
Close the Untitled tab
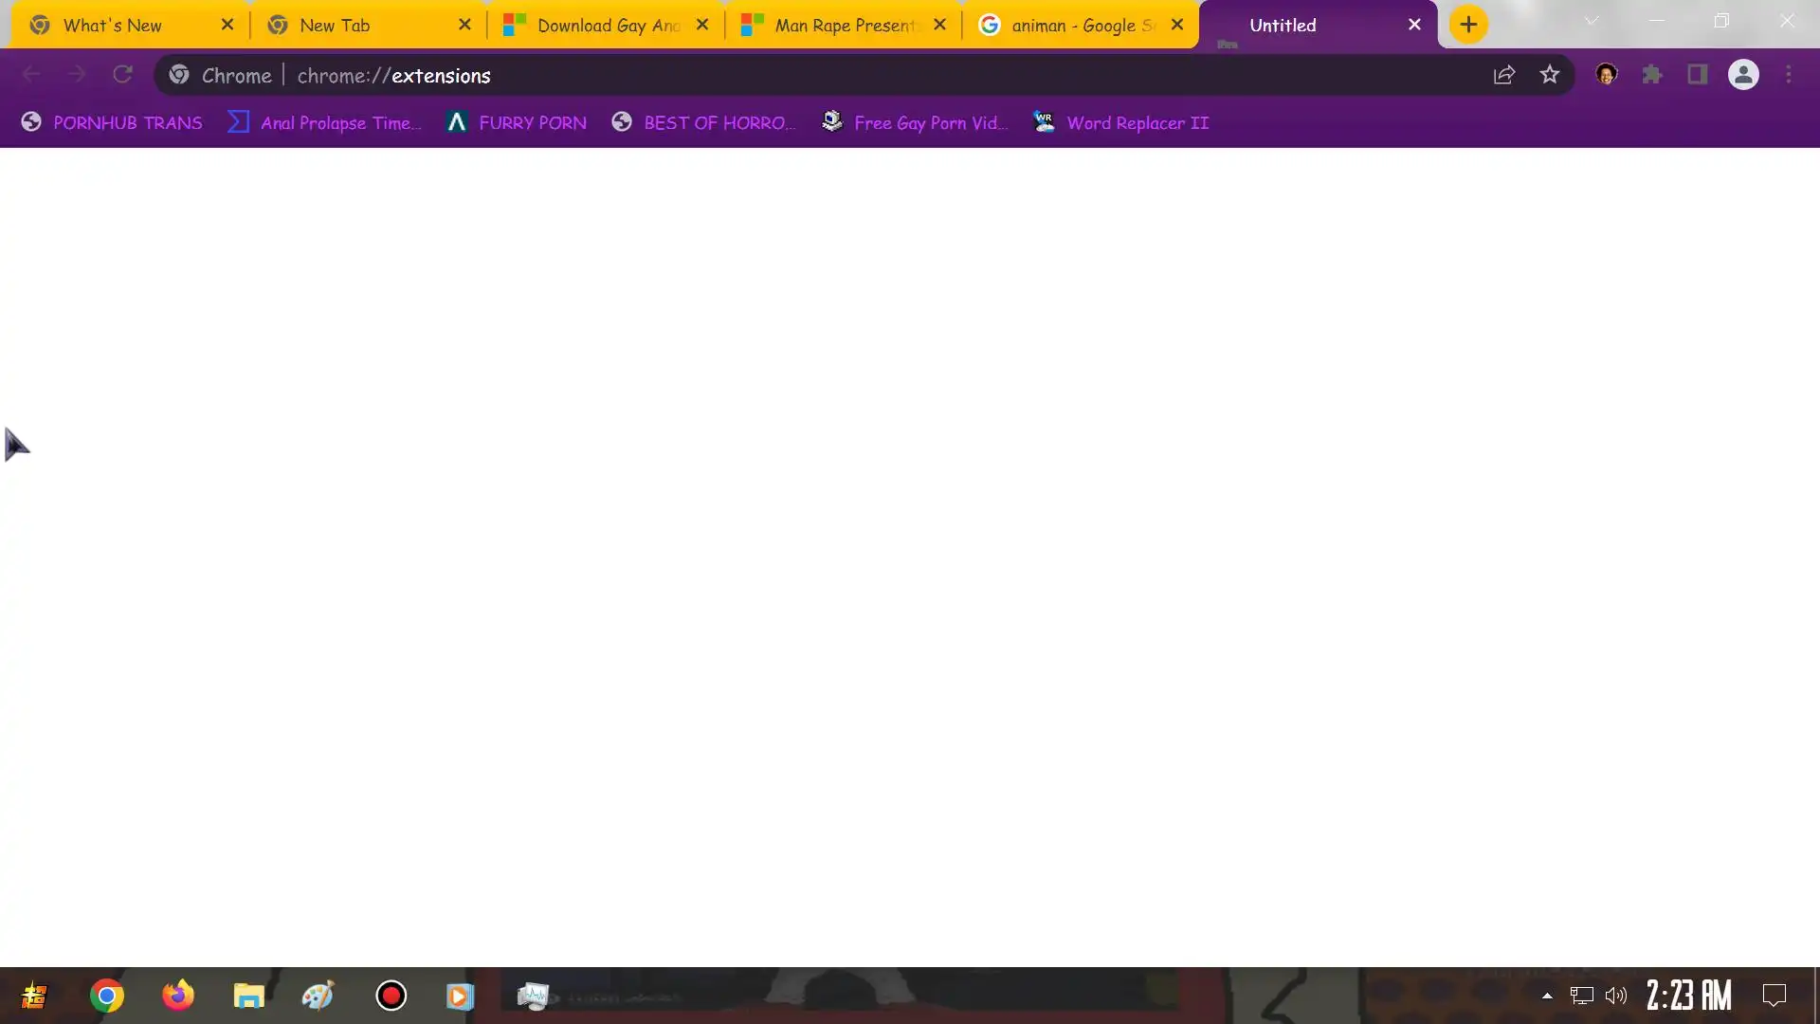click(x=1414, y=25)
